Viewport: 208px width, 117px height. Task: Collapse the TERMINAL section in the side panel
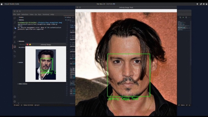[21, 20]
